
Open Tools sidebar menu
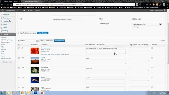tap(5, 27)
